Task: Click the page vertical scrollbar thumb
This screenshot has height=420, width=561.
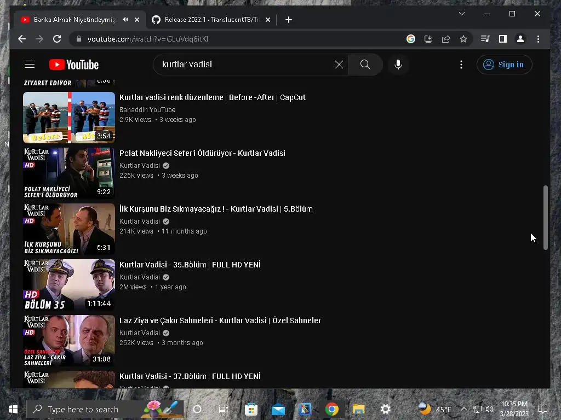Action: point(546,217)
